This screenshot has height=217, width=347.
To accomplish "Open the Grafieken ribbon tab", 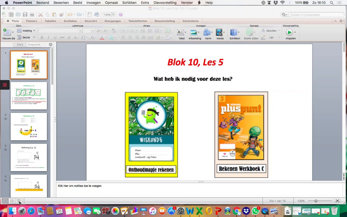I will 70,21.
